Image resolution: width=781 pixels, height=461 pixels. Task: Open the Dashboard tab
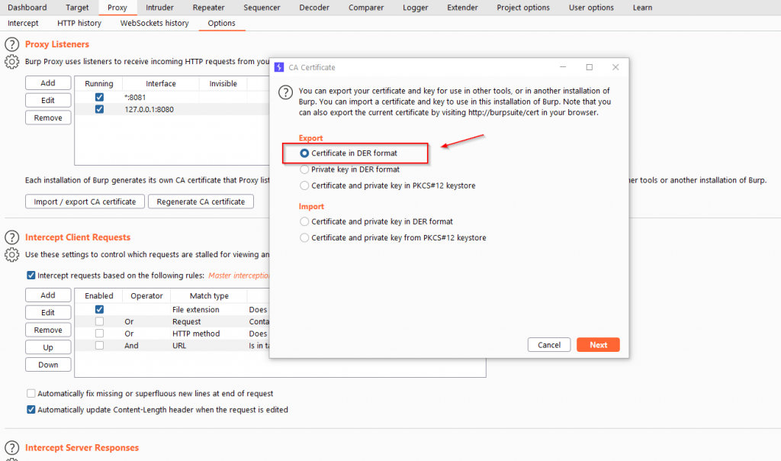(27, 8)
